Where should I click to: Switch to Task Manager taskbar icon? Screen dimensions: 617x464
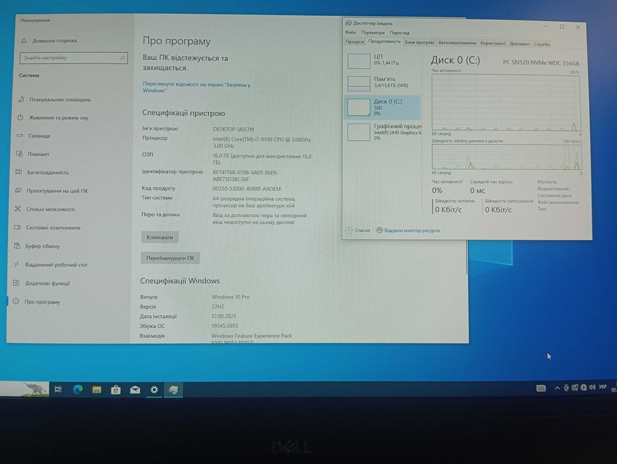click(173, 390)
